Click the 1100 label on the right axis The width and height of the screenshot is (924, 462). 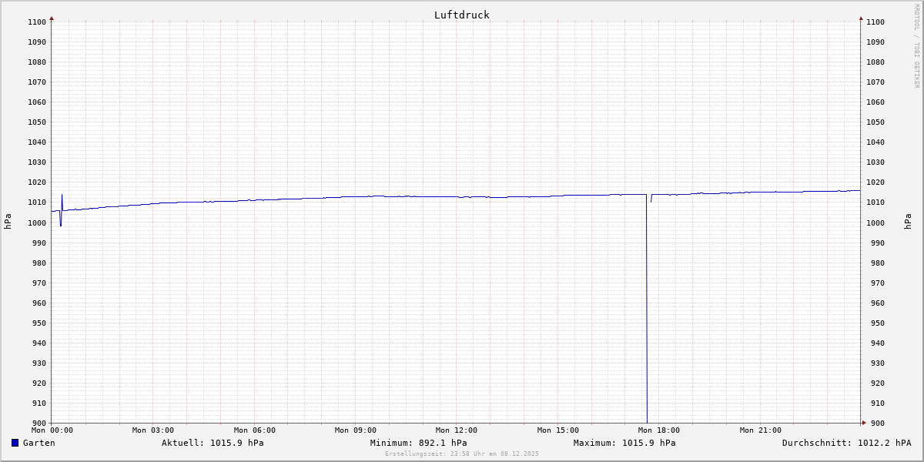(875, 22)
